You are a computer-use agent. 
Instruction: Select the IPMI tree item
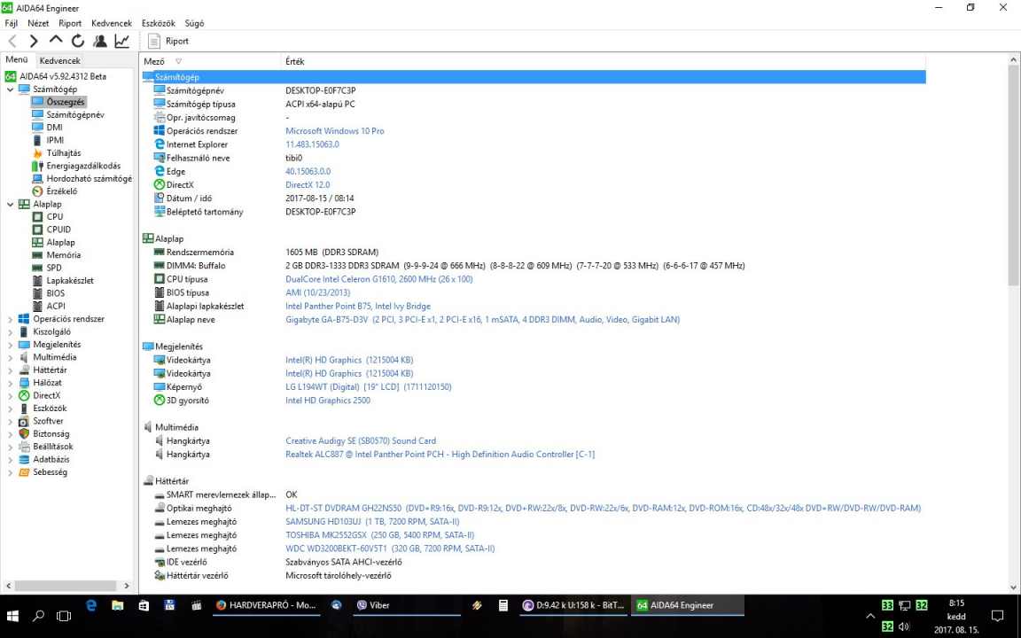(x=55, y=140)
